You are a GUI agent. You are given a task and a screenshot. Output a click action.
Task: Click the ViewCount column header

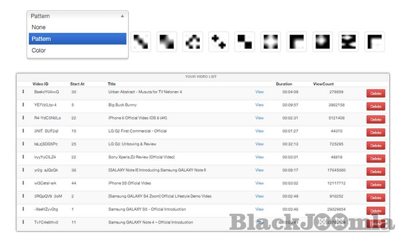pos(324,84)
